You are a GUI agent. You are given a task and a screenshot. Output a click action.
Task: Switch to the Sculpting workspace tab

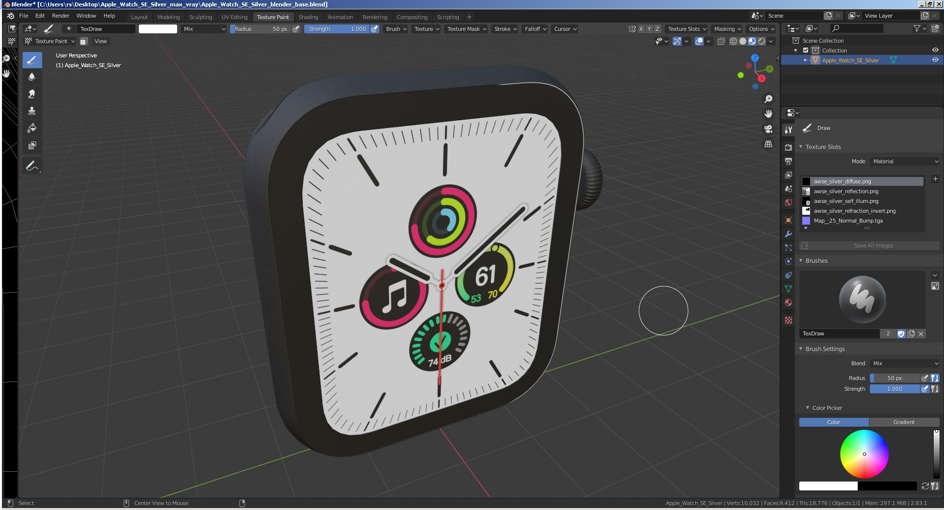201,17
